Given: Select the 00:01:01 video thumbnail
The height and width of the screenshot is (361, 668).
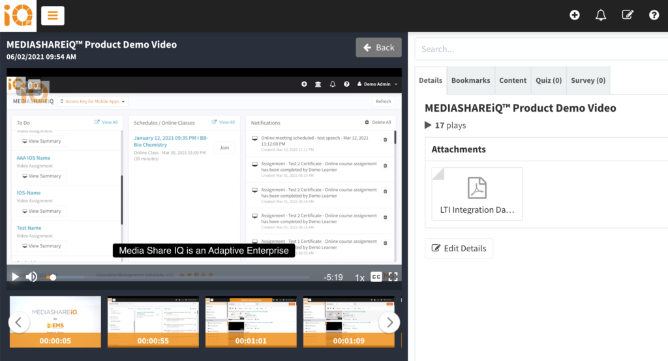Looking at the screenshot, I should (251, 322).
